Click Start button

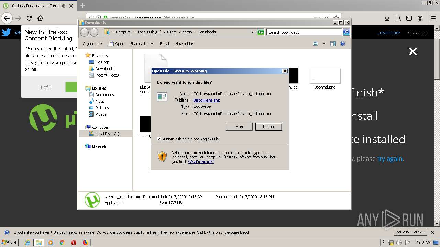click(x=9, y=242)
